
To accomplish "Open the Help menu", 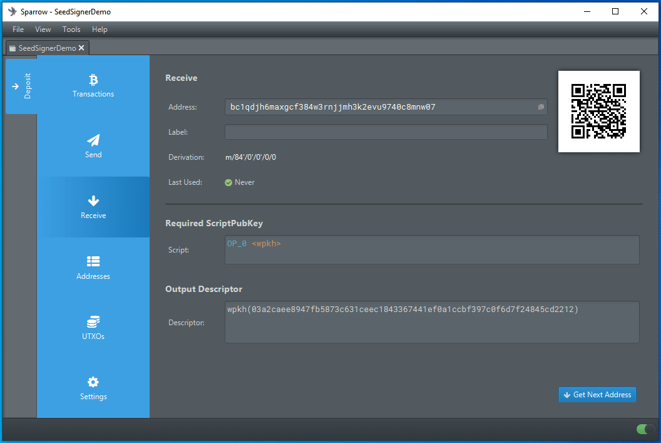I will (100, 29).
